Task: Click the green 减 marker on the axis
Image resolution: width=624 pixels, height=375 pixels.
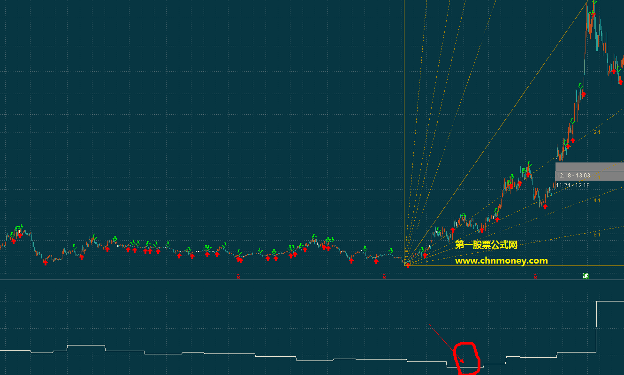Action: [x=586, y=276]
